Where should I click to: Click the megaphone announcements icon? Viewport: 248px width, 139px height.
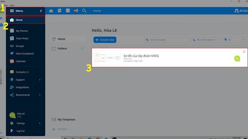pos(76,11)
